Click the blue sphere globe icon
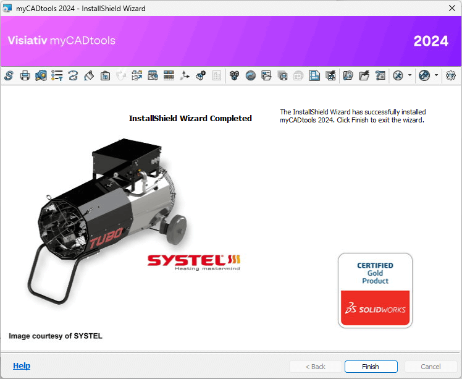Screen dimensions: 462x379 [250, 75]
